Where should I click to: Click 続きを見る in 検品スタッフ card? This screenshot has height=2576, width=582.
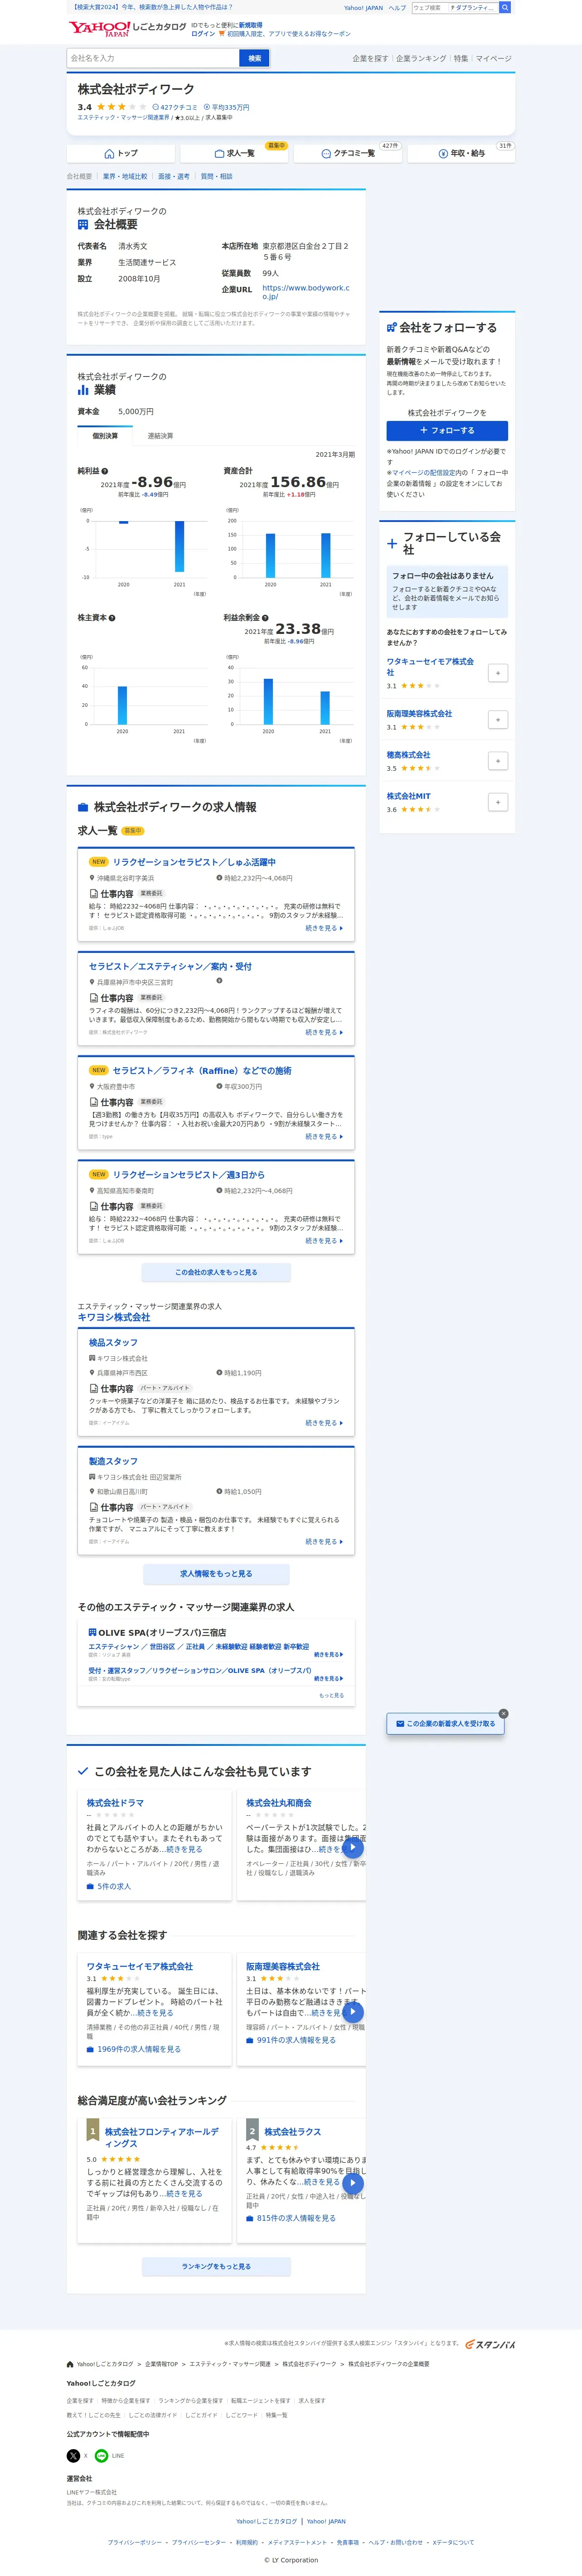324,1423
